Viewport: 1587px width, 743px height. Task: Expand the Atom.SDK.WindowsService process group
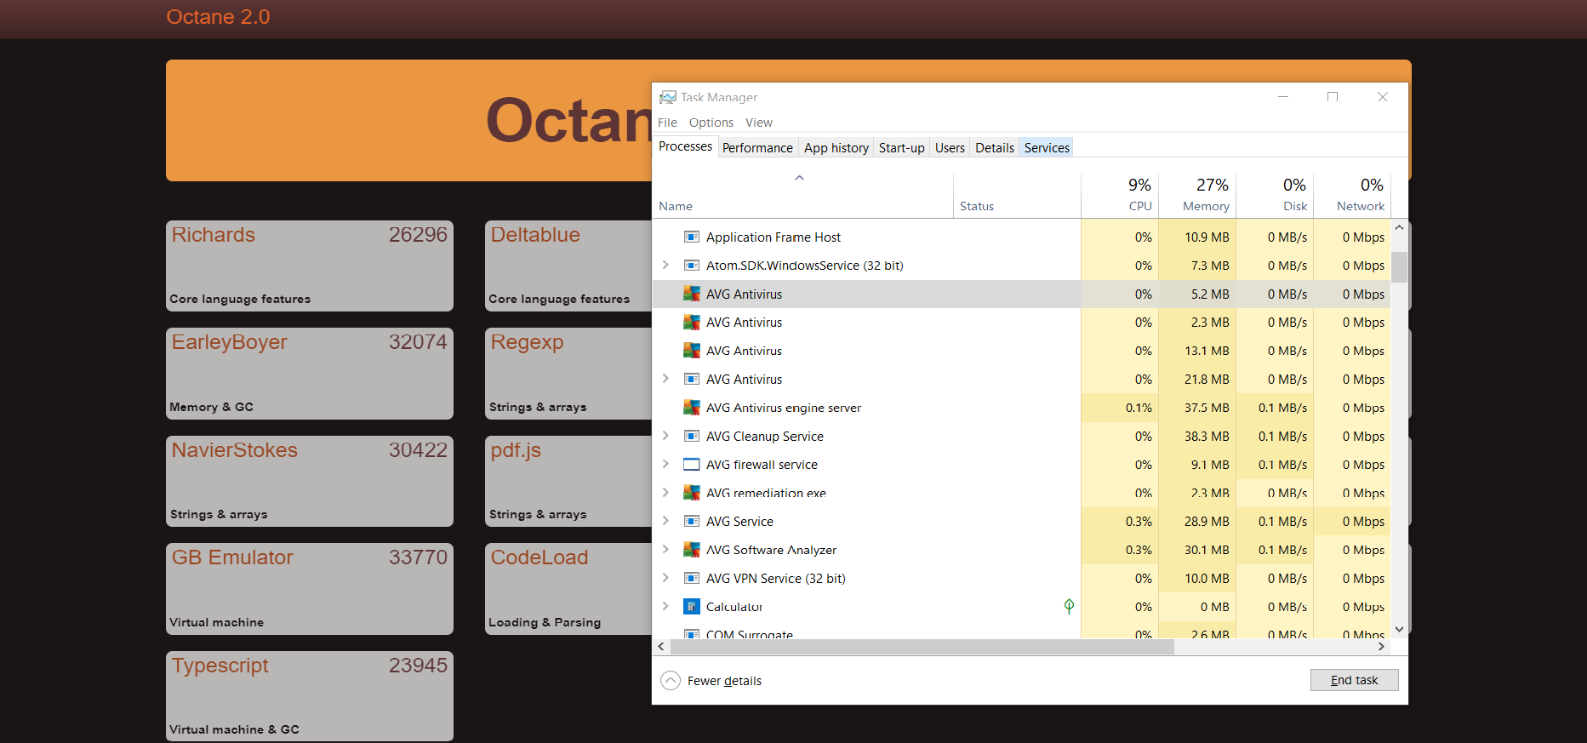point(665,266)
